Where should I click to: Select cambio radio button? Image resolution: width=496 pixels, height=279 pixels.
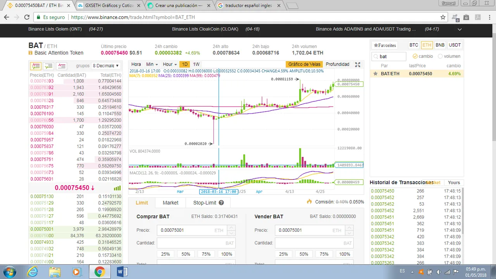(x=415, y=56)
